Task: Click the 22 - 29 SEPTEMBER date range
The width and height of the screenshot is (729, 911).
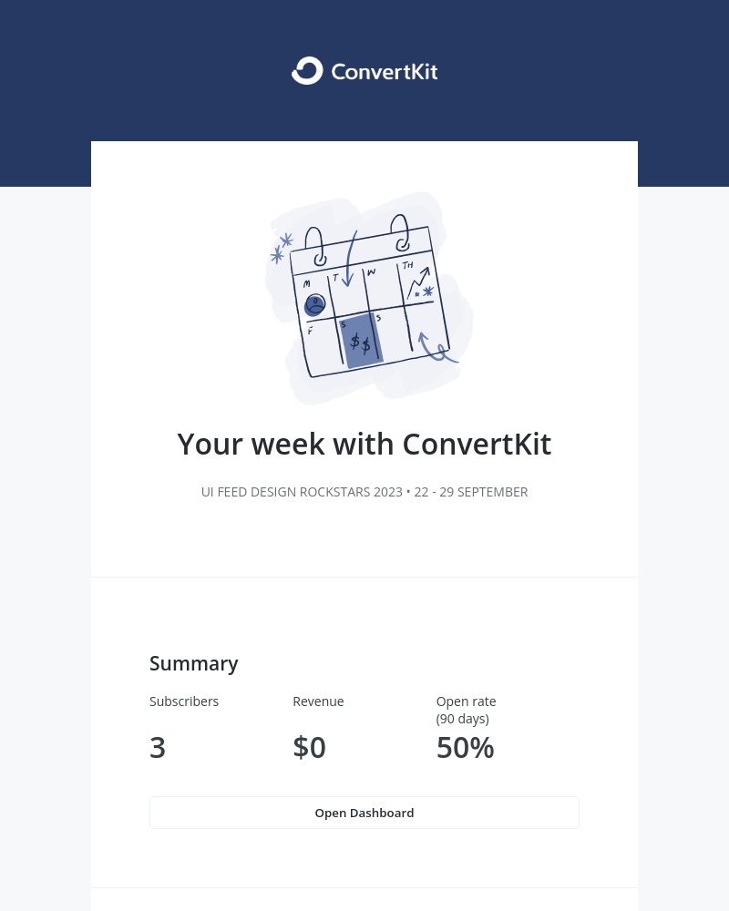Action: point(471,491)
